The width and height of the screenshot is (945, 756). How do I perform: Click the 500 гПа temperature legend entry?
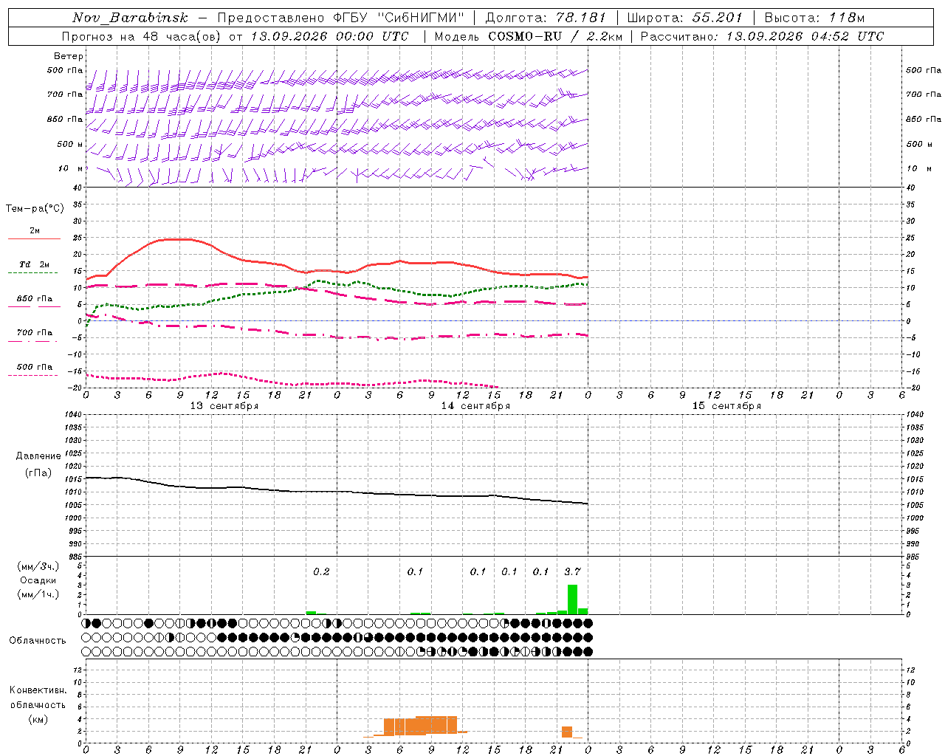point(34,369)
